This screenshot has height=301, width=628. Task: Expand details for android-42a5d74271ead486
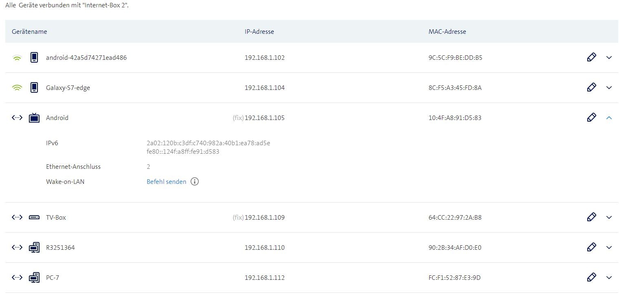pyautogui.click(x=609, y=58)
